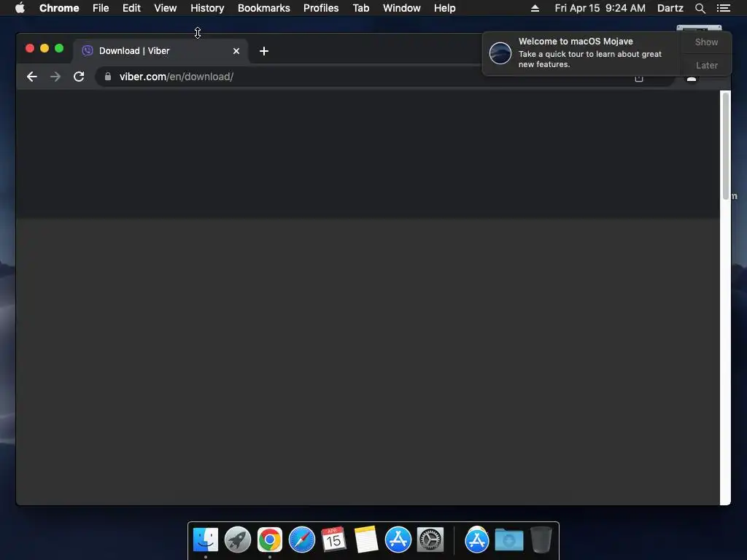Open the Edit menu
The width and height of the screenshot is (747, 560).
[x=131, y=8]
